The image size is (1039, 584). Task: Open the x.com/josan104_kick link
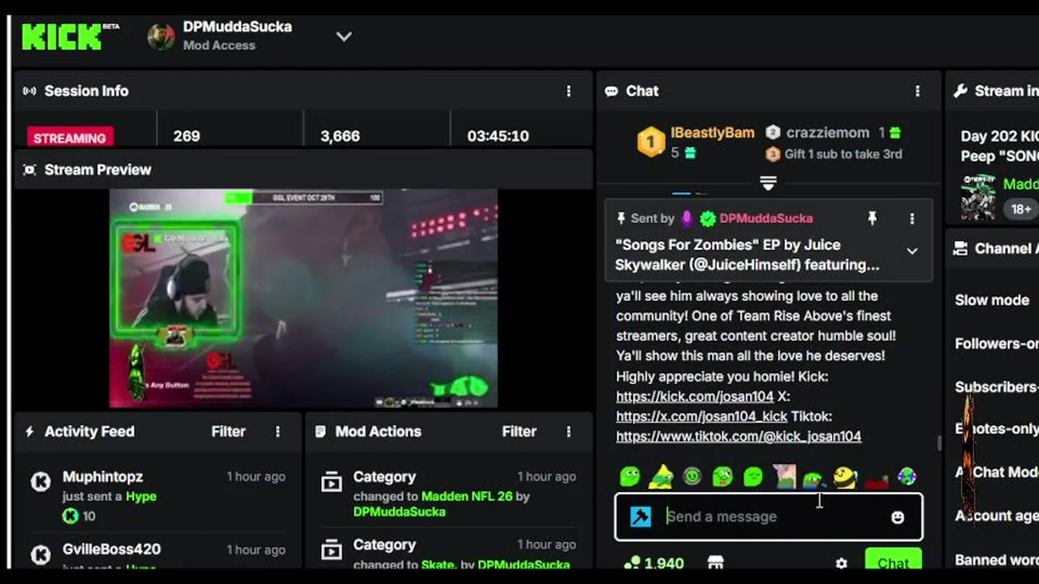click(701, 416)
